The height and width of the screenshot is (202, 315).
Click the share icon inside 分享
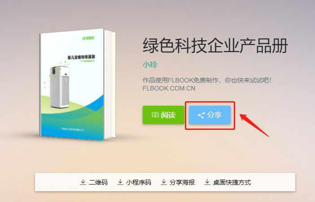(x=201, y=115)
